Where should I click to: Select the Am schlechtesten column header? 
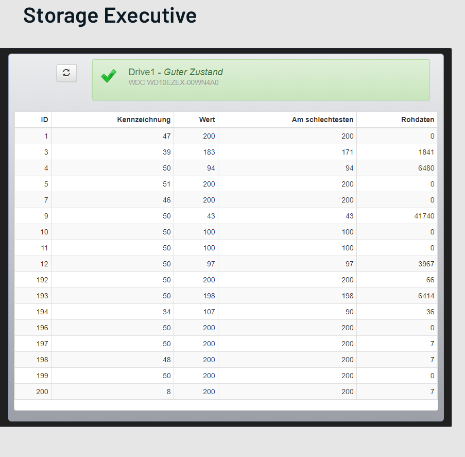click(322, 120)
